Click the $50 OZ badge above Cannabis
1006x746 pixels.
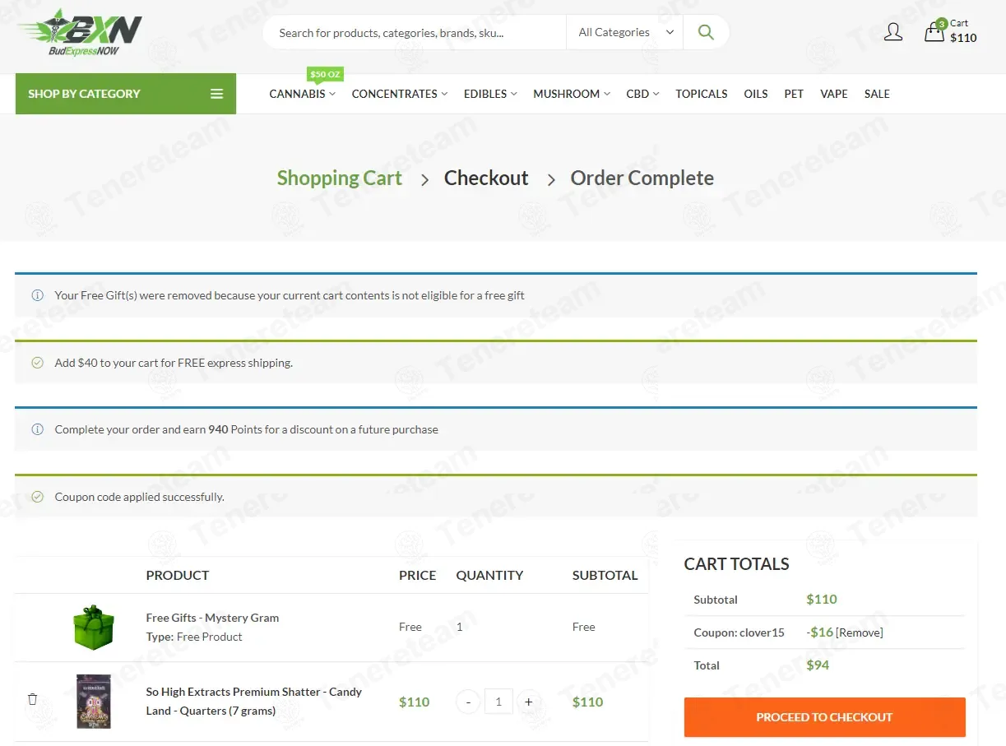pyautogui.click(x=325, y=74)
